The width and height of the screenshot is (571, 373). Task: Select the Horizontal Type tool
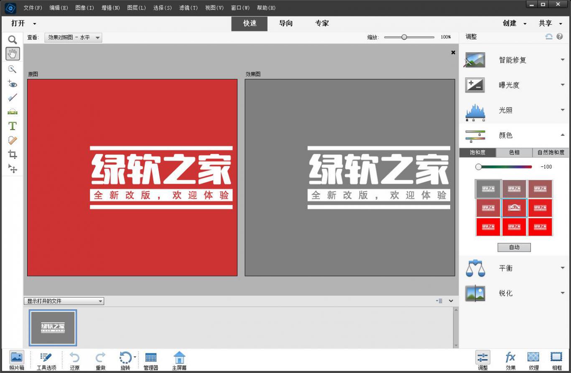pos(13,126)
